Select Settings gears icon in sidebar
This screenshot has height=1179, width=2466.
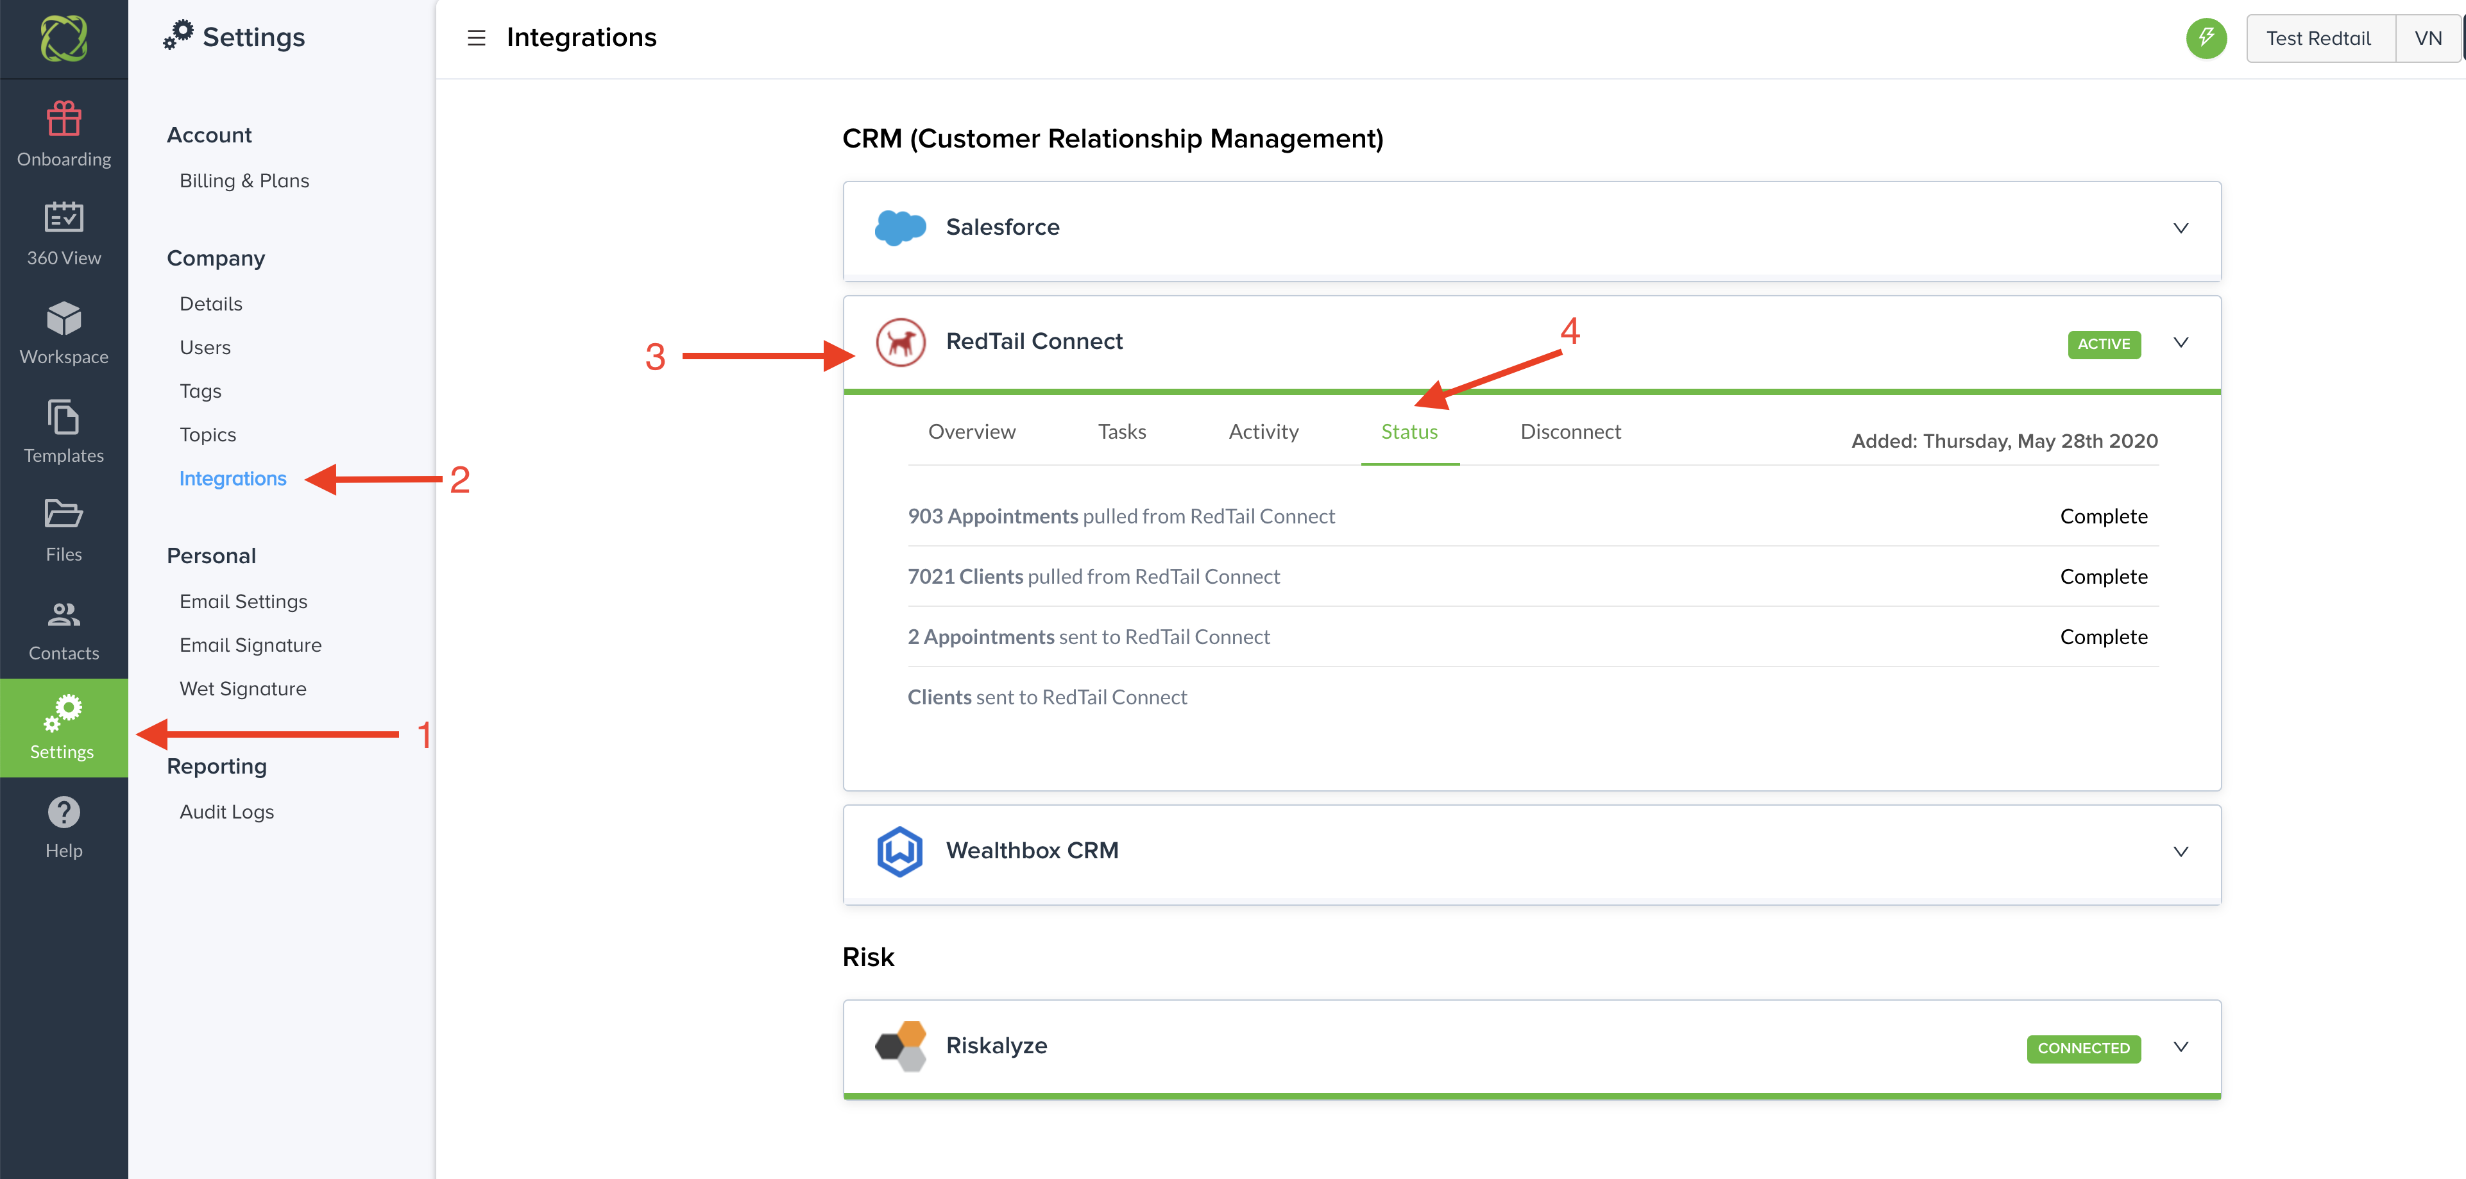[63, 712]
